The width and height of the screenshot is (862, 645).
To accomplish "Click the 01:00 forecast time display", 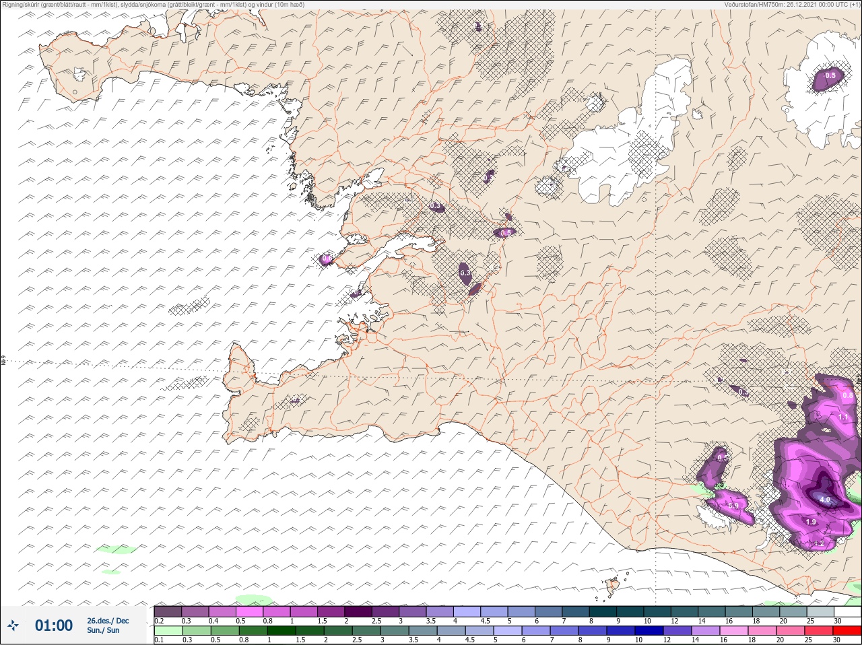I will coord(54,625).
